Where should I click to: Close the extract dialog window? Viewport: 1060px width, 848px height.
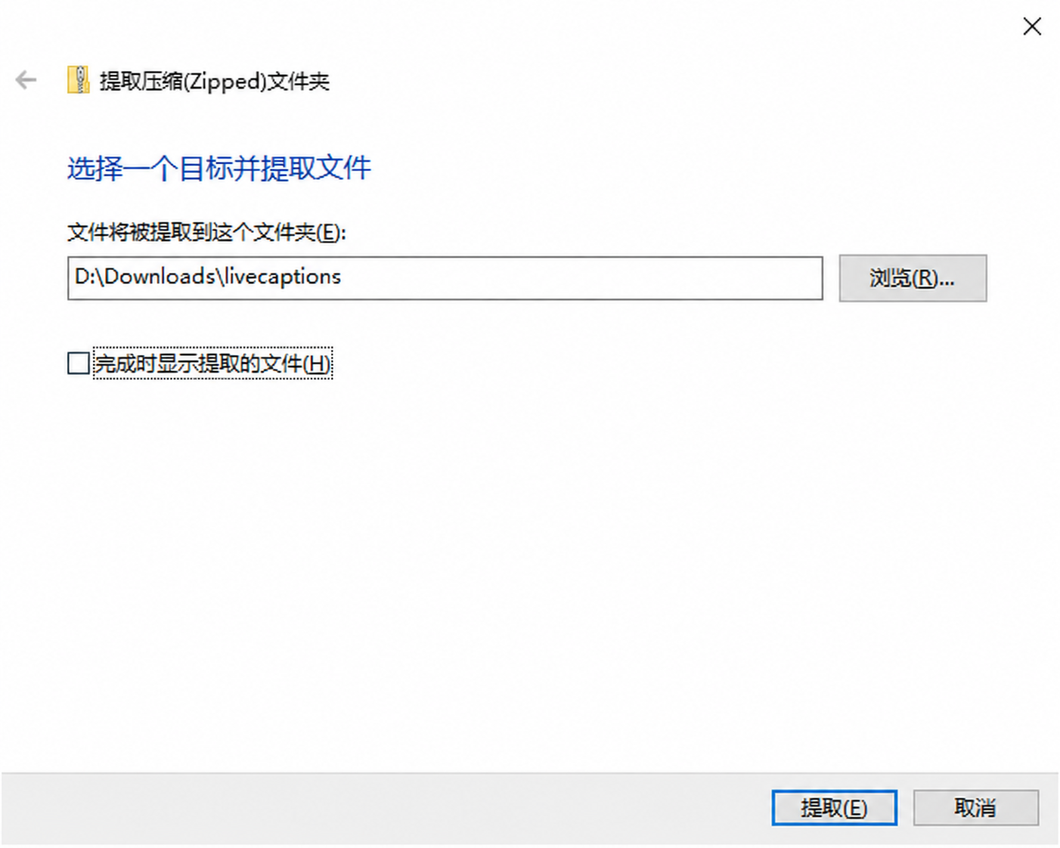(1031, 26)
